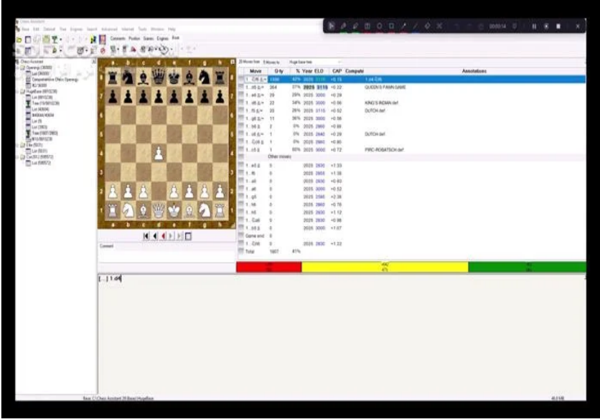Viewport: 600px width, 419px height.
Task: Select the straight line annotation tool
Action: pyautogui.click(x=415, y=26)
